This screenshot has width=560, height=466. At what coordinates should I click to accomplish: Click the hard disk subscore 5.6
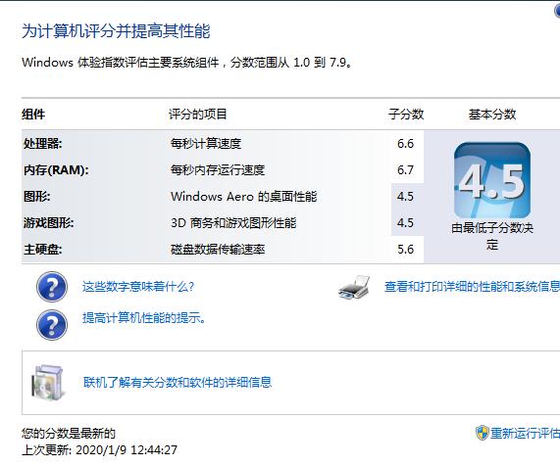405,250
